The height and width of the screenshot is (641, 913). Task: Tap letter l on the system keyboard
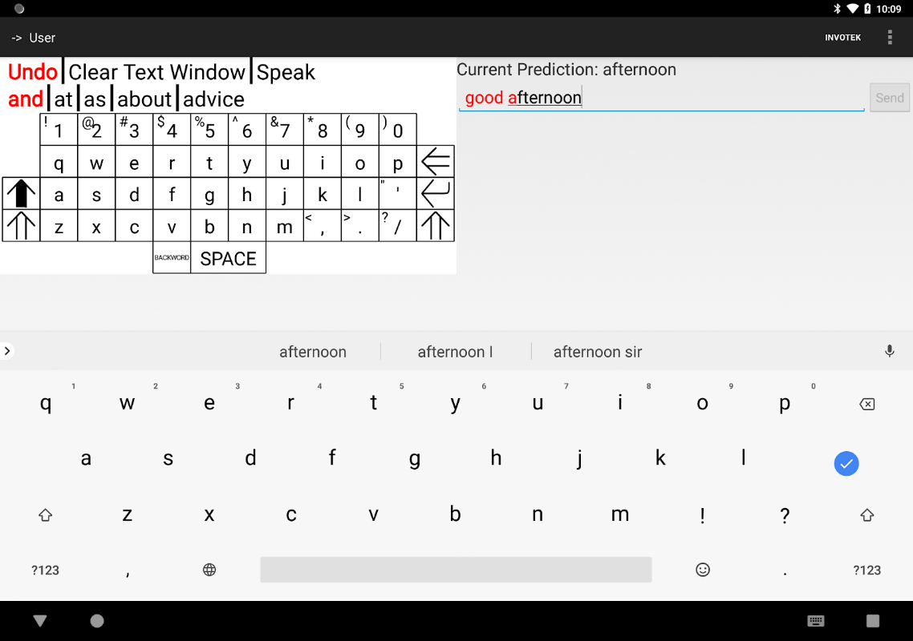[x=743, y=458]
